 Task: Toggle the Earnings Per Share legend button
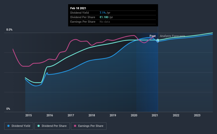point(89,126)
